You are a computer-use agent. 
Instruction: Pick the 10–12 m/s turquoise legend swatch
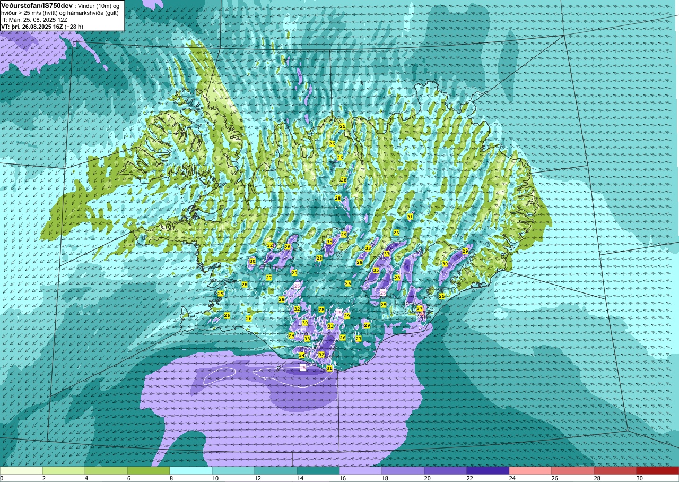(x=233, y=470)
